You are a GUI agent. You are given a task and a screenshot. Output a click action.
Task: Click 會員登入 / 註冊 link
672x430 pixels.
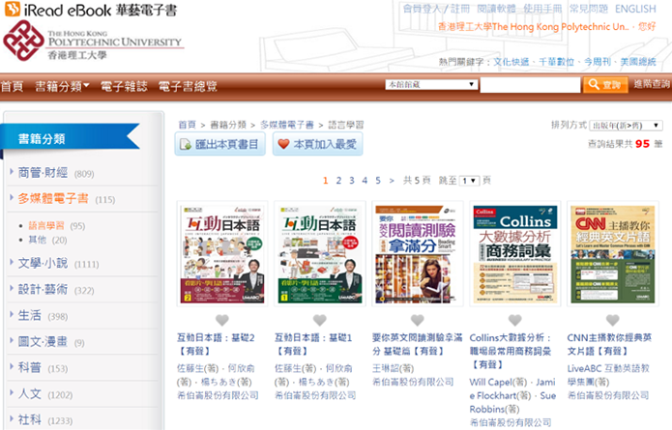[x=436, y=9]
